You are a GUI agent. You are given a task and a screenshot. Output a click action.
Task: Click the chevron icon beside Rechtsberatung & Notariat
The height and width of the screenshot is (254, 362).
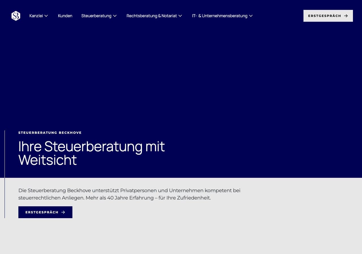pyautogui.click(x=180, y=16)
